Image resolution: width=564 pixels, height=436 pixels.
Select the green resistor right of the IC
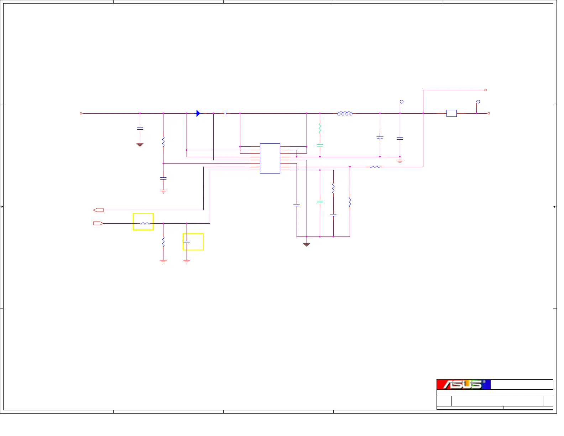click(320, 128)
